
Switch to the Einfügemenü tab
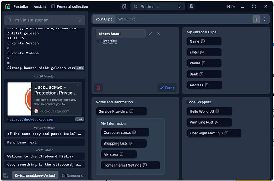(72, 175)
